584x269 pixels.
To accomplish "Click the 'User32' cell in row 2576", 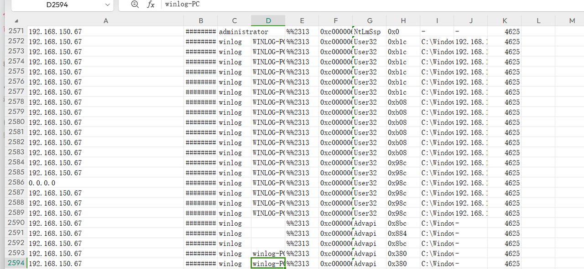I will pos(370,82).
